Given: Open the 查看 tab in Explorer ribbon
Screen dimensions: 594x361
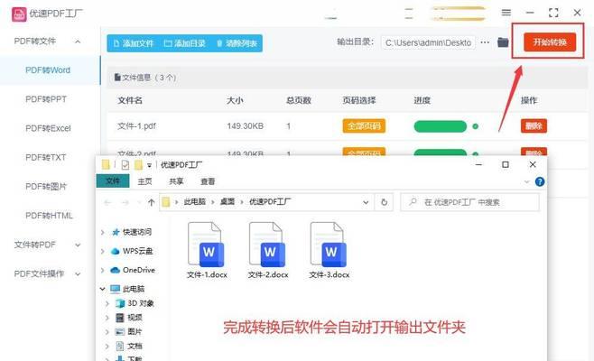Looking at the screenshot, I should tap(208, 181).
